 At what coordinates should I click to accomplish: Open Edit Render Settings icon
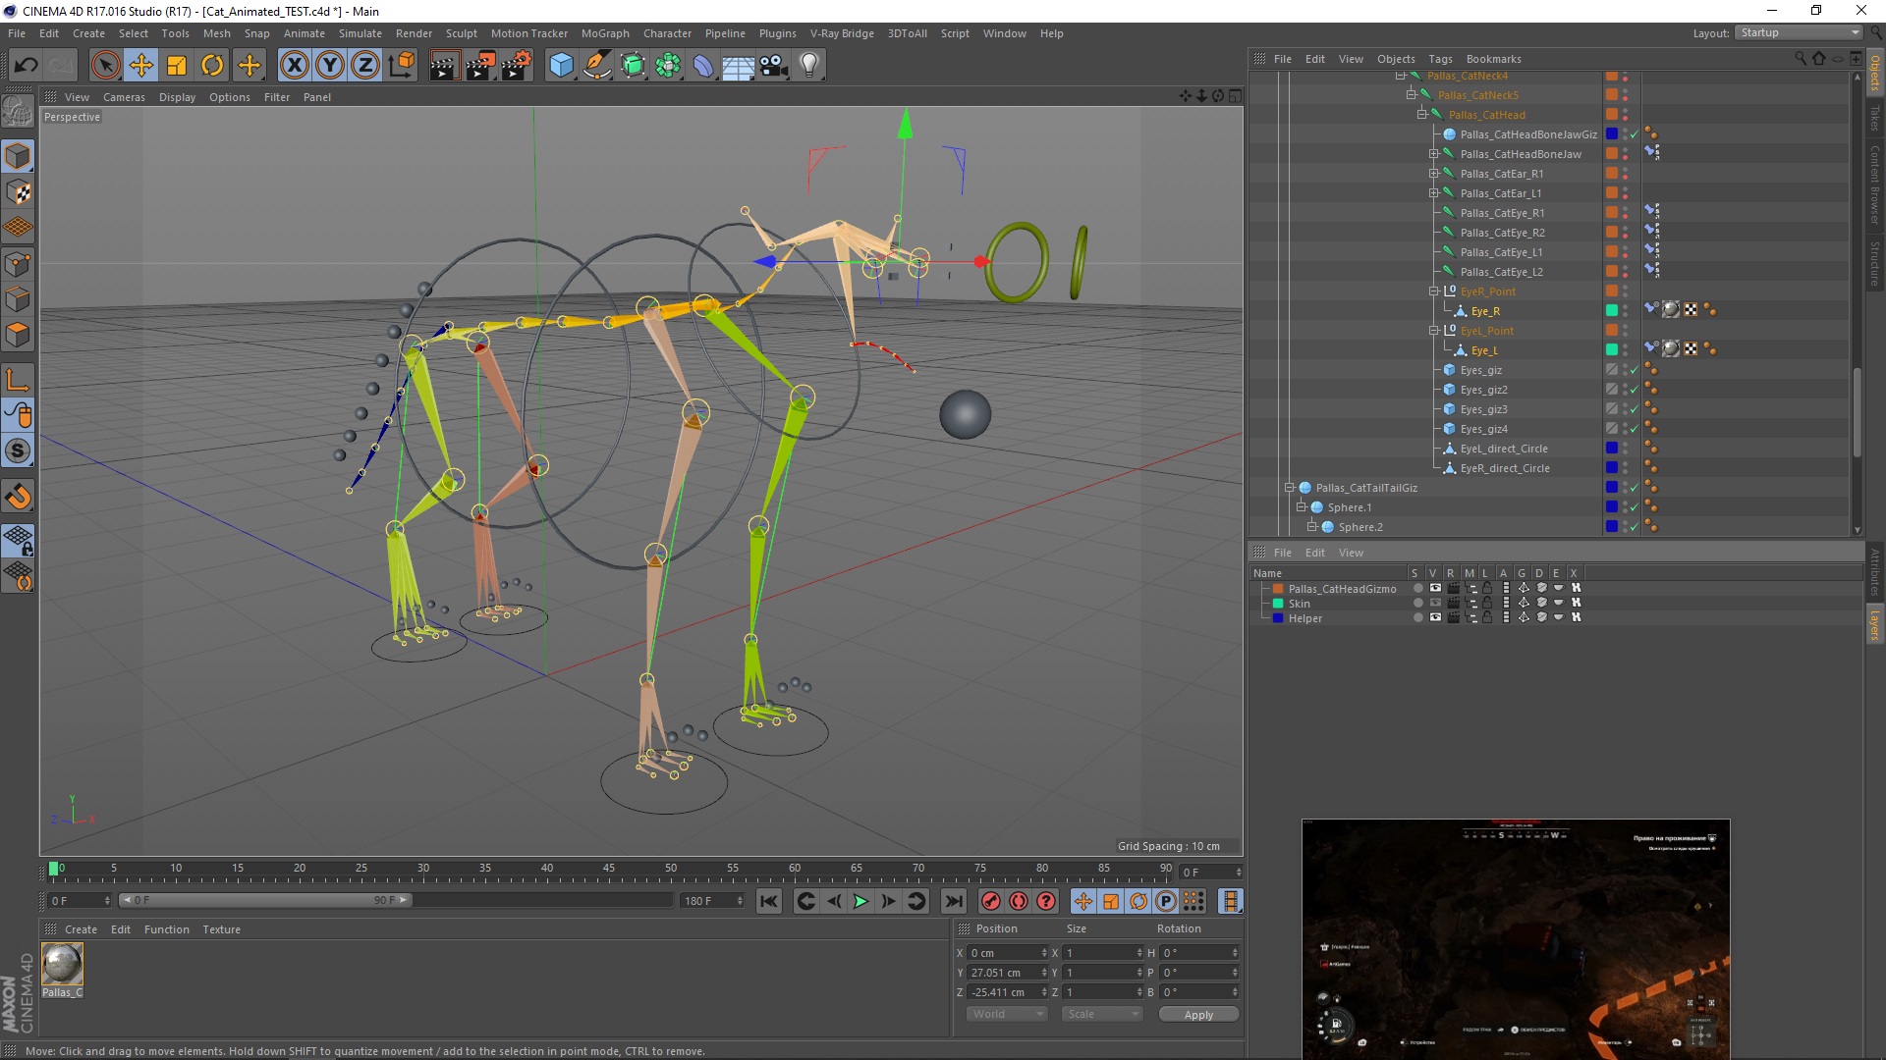coord(516,66)
